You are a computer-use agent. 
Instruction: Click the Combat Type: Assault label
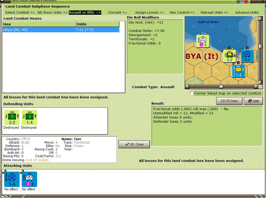pyautogui.click(x=153, y=87)
